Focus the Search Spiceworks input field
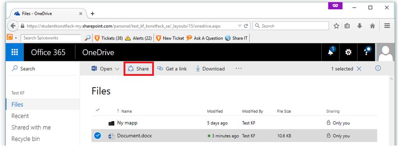Screen dimensions: 400x147 (51, 38)
